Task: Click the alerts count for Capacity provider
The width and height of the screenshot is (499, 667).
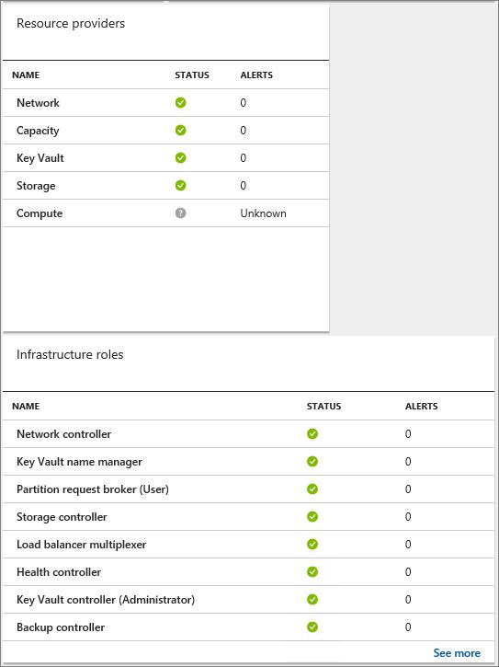Action: pos(244,130)
